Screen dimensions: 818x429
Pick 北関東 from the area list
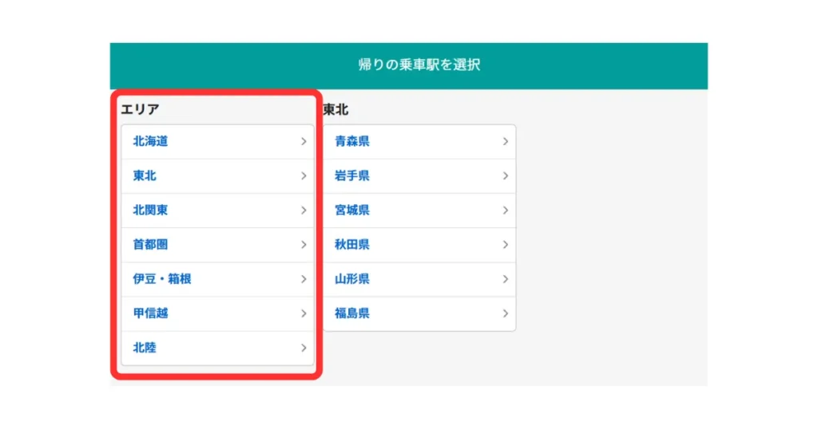click(150, 211)
